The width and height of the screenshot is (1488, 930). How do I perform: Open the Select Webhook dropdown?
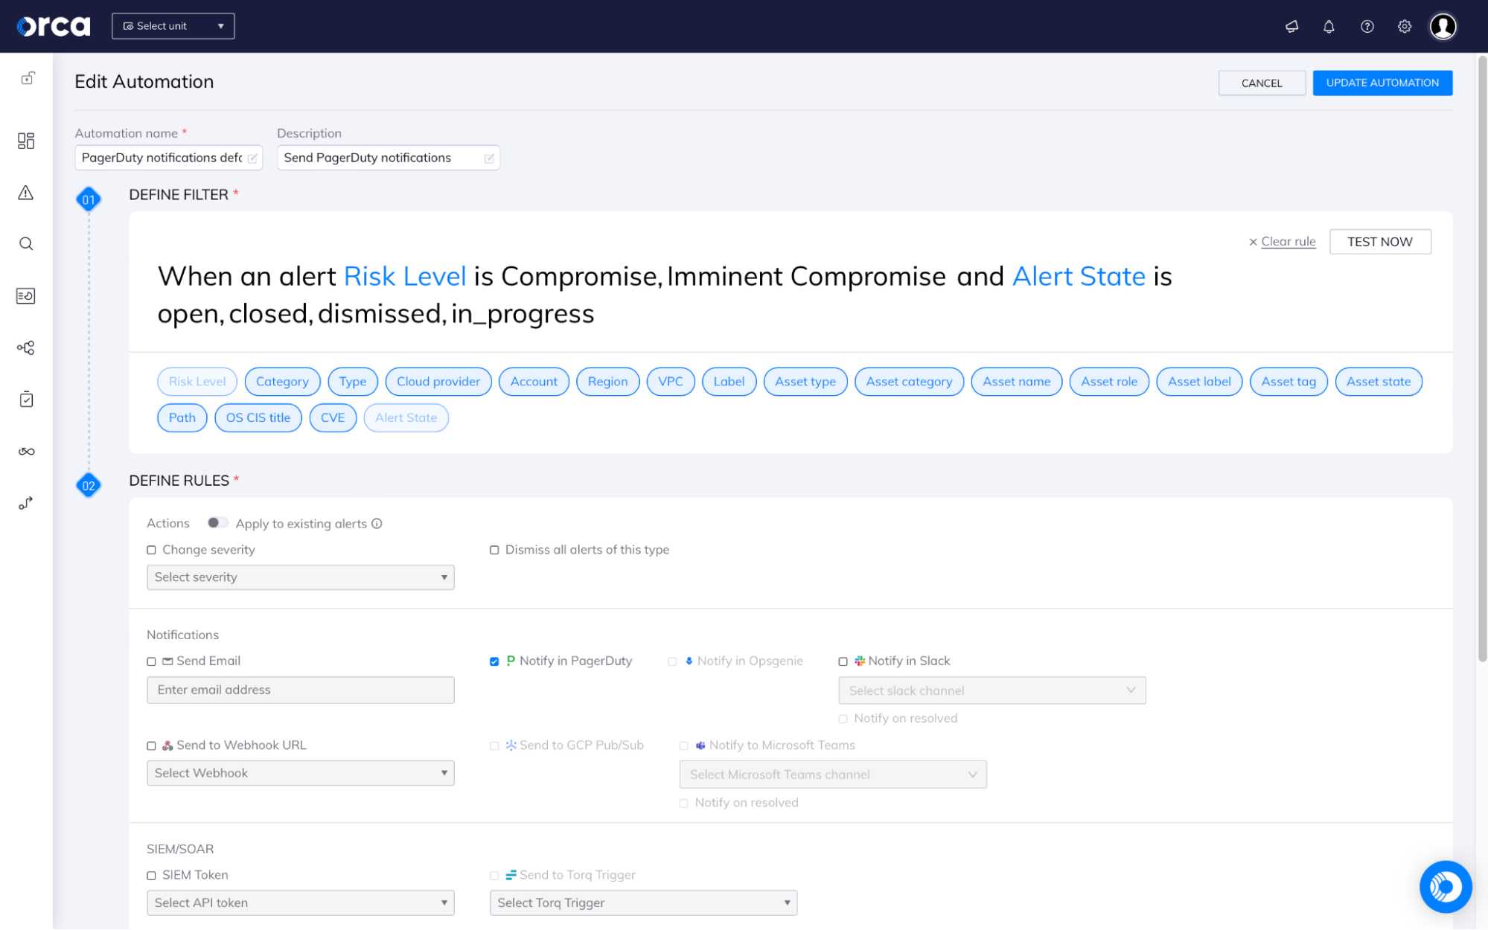point(300,772)
